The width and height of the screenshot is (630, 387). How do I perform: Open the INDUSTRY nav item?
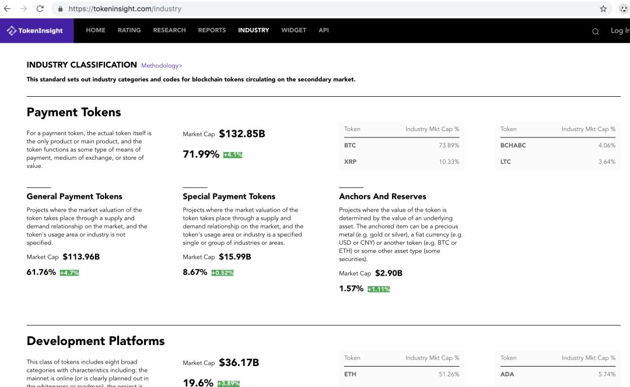coord(254,30)
